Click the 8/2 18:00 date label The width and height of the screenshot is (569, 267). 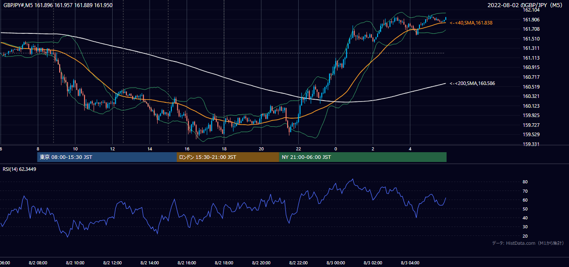224,263
